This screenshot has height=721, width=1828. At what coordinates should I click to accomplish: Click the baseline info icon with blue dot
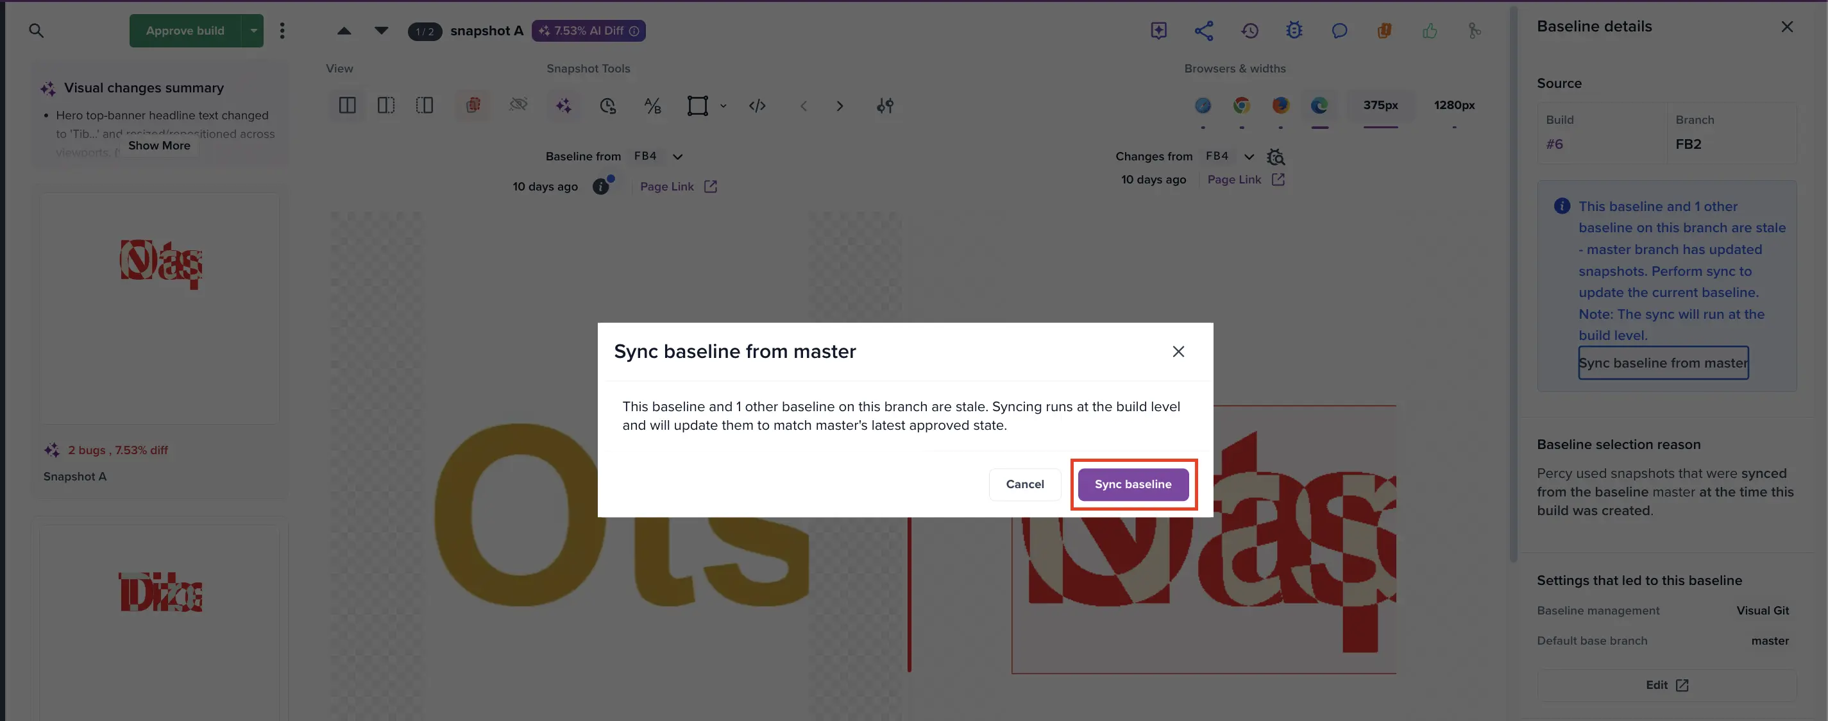(602, 186)
